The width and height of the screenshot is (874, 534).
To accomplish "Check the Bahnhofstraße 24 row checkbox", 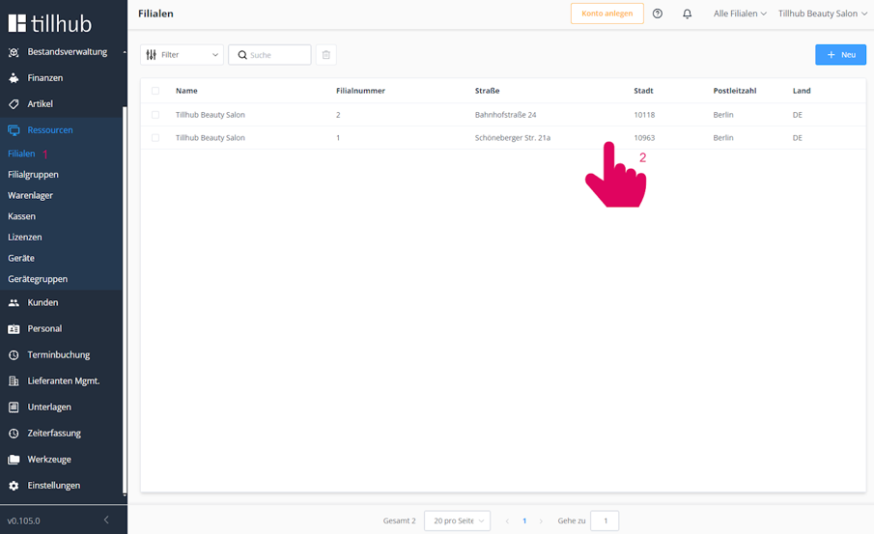I will 155,115.
